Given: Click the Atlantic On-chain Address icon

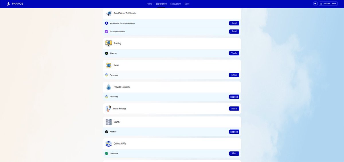Looking at the screenshot, I should point(107,23).
